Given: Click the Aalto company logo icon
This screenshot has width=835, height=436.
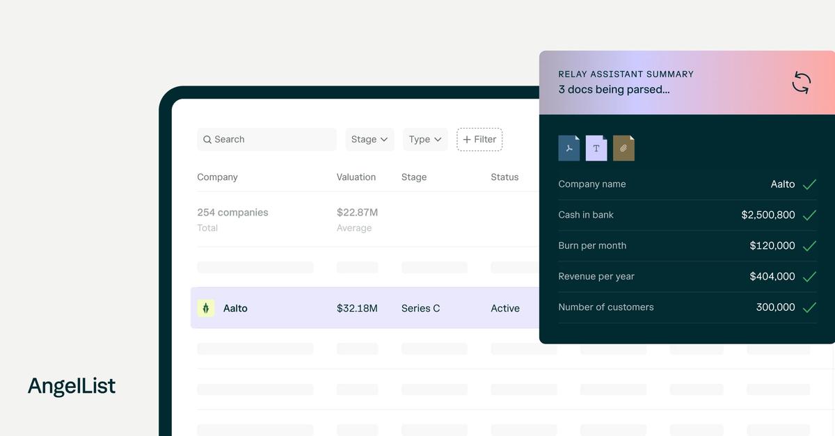Looking at the screenshot, I should (x=206, y=308).
